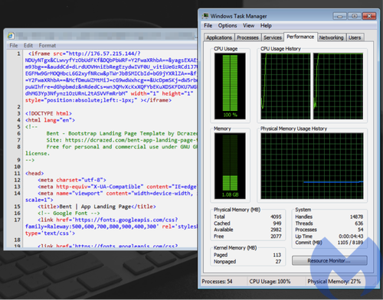Maximize the Task Manager window
This screenshot has height=300, width=383.
point(355,16)
